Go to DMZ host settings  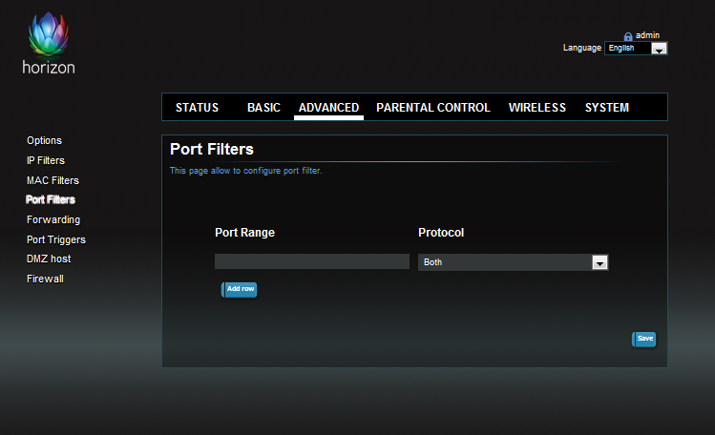click(x=49, y=259)
